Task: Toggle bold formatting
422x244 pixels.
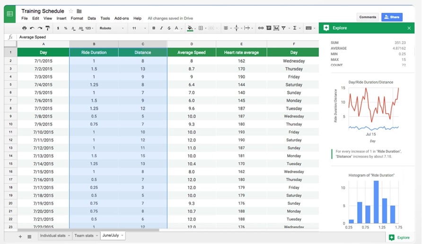Action: pyautogui.click(x=154, y=28)
